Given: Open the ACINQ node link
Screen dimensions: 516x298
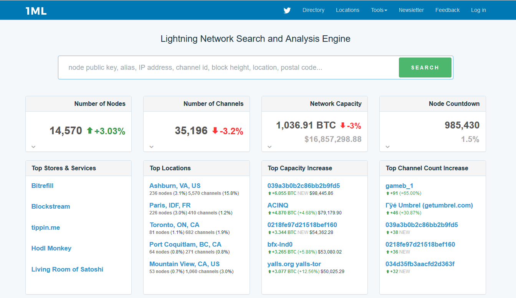Looking at the screenshot, I should pos(278,205).
